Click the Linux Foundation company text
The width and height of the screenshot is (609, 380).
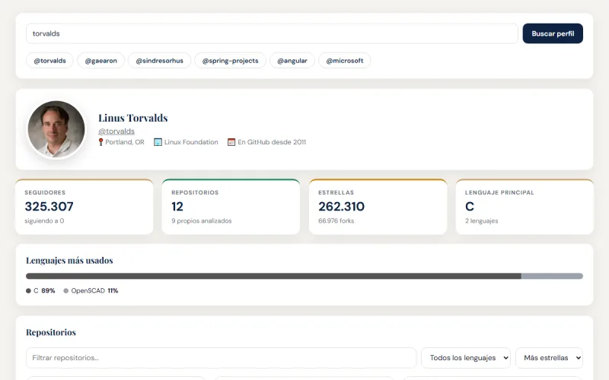[x=191, y=142]
